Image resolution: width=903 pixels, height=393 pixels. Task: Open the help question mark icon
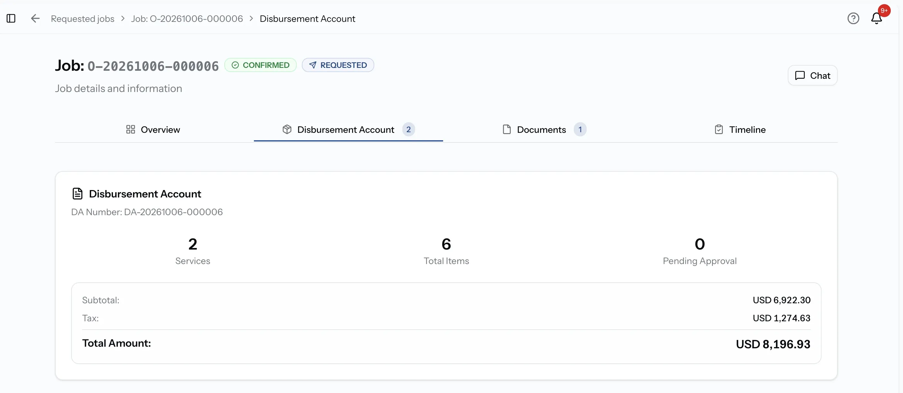point(853,19)
